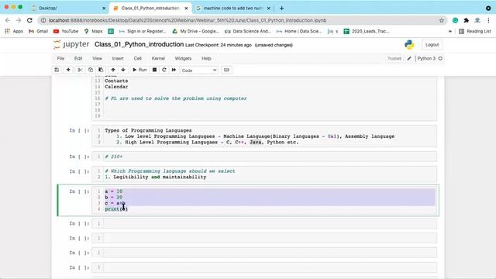The image size is (496, 279).
Task: Open the browser extensions puzzle icon
Action: point(467,20)
